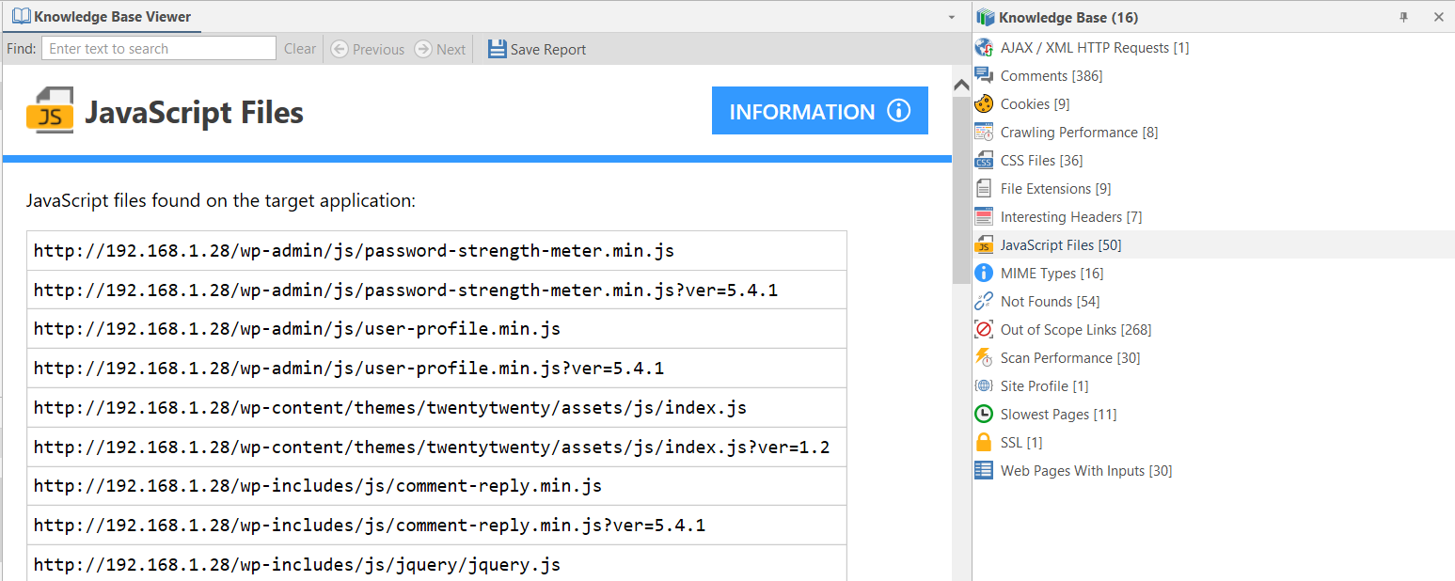
Task: Select the Comments speech-bubble icon
Action: (x=983, y=75)
